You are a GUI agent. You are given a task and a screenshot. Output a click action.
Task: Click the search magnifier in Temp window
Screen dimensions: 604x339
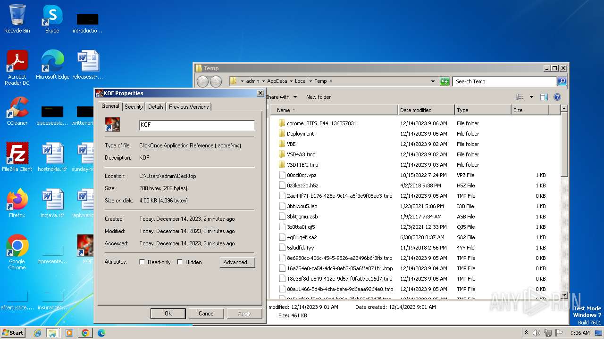pos(562,81)
